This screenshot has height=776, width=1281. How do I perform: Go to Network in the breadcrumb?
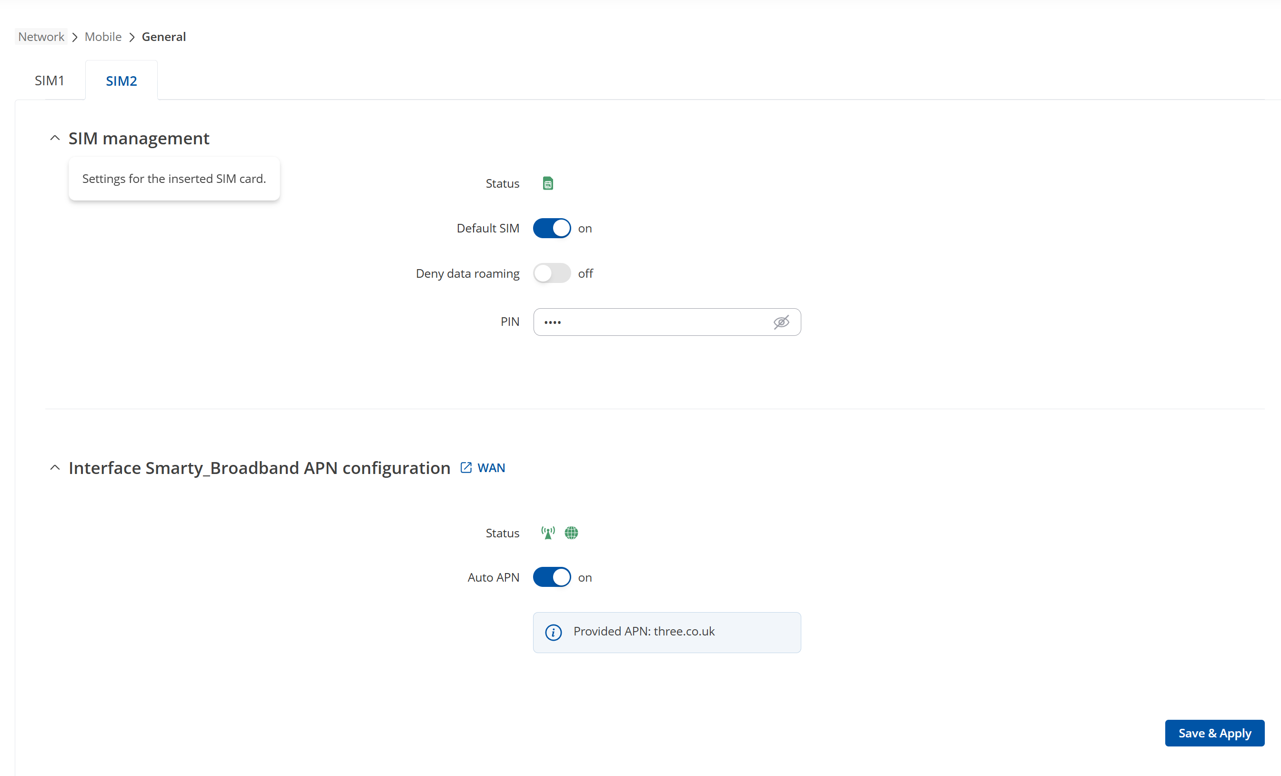41,37
